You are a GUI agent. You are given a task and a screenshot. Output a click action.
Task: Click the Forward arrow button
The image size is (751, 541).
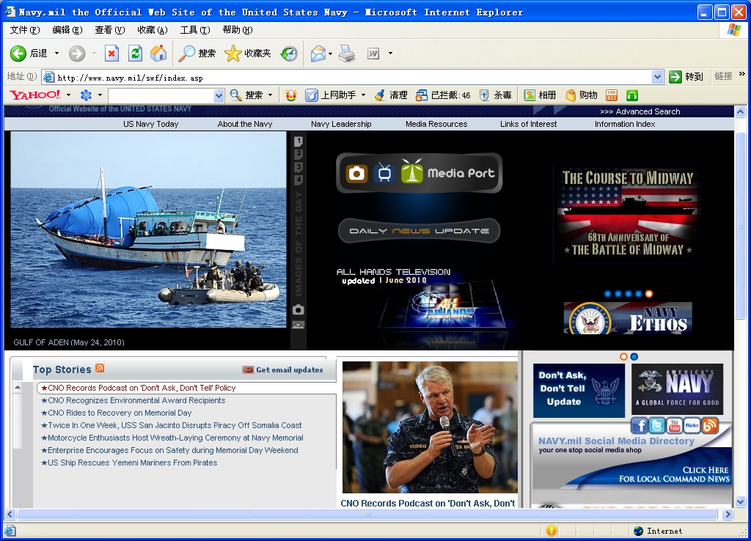click(x=76, y=54)
